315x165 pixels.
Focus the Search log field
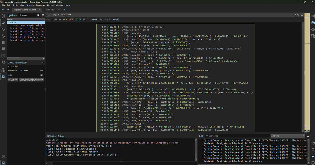[x=237, y=136]
